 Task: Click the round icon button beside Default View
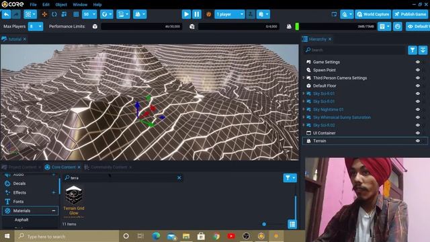(x=398, y=26)
